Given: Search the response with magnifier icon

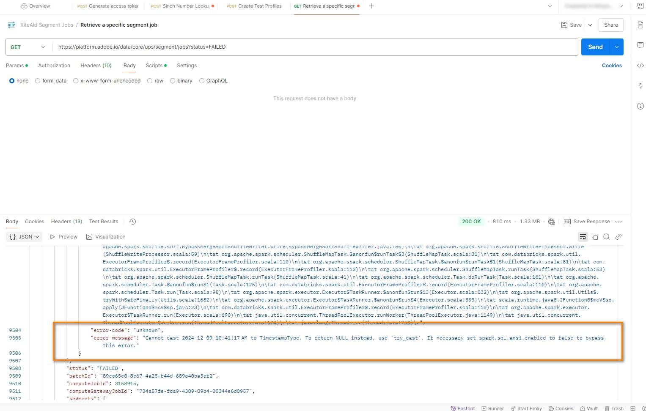Looking at the screenshot, I should pyautogui.click(x=607, y=237).
